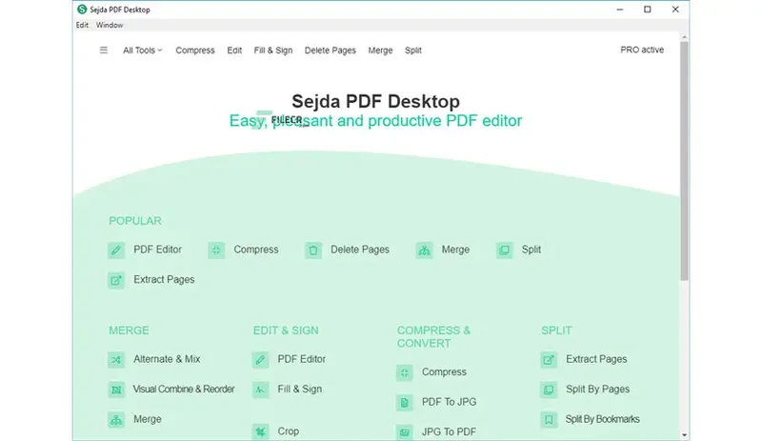Open Split link under Popular
This screenshot has height=441, width=762.
coord(531,250)
